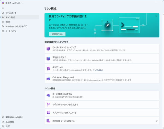
Task: Click the Dev Home app logo in the title bar
Action: point(3,3)
